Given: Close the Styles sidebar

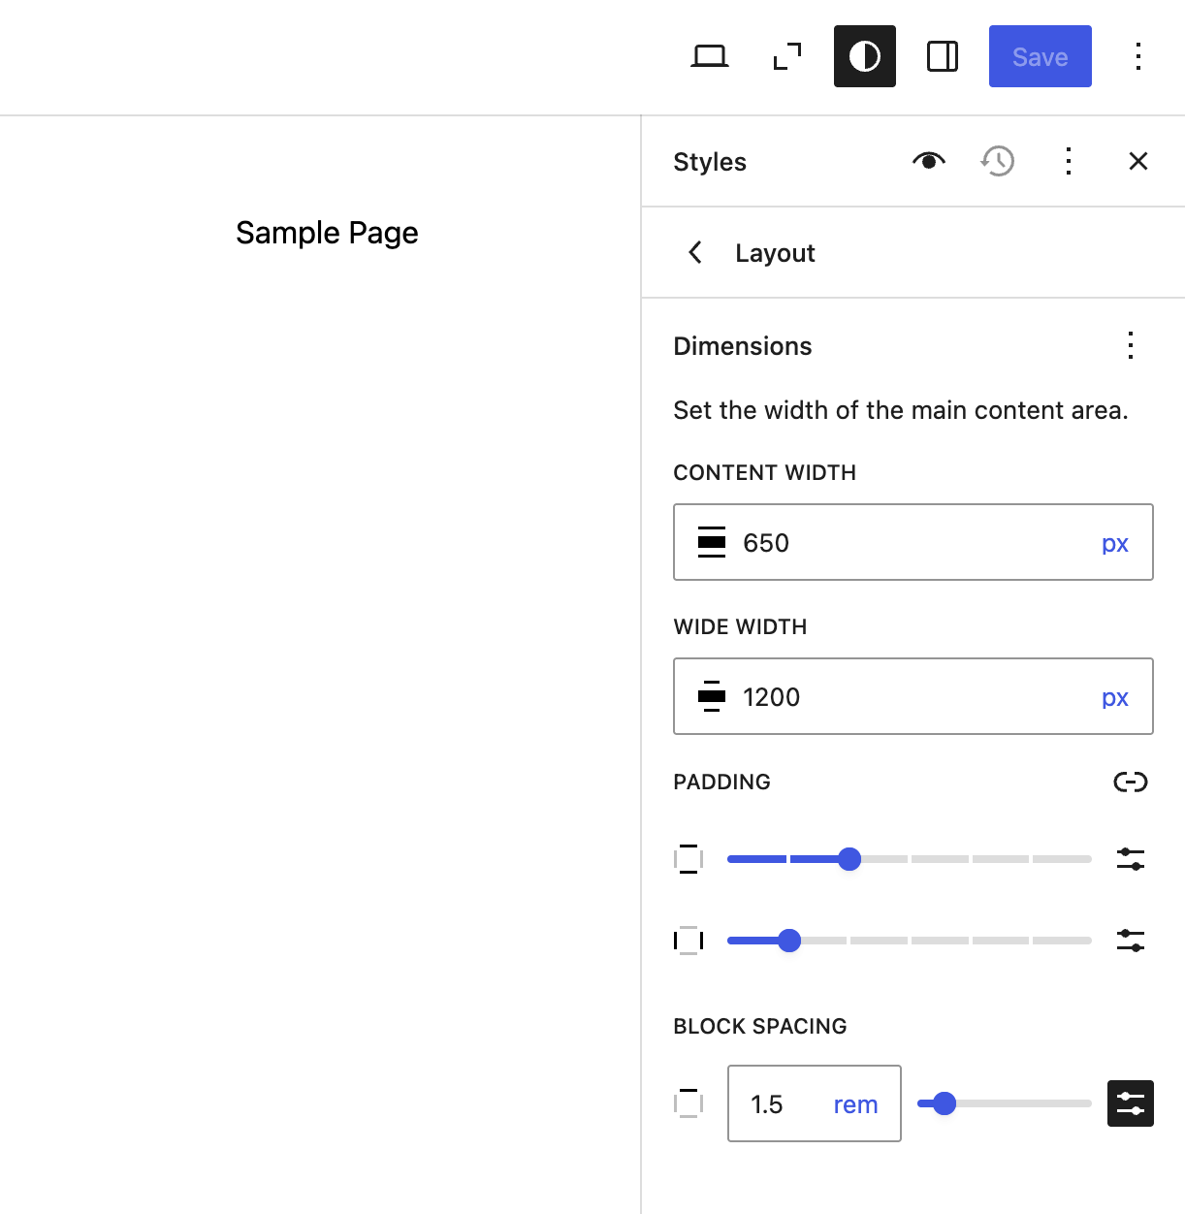Looking at the screenshot, I should (x=1137, y=161).
